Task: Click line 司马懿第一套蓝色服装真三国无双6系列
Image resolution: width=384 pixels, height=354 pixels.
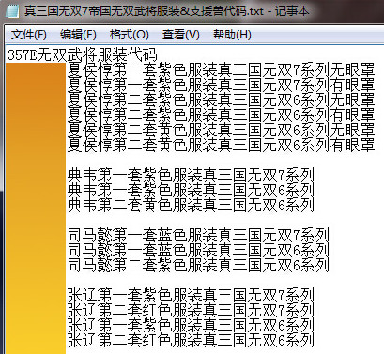Action: click(x=198, y=250)
